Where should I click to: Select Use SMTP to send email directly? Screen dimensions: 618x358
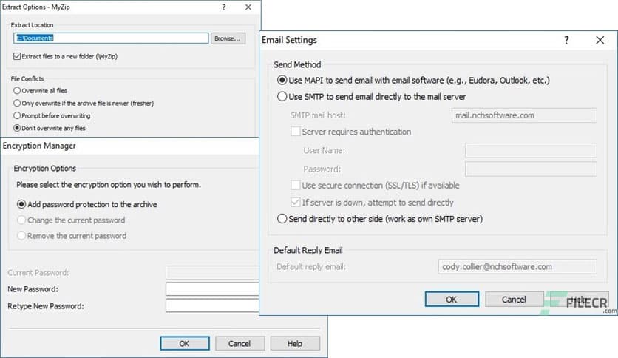[282, 97]
